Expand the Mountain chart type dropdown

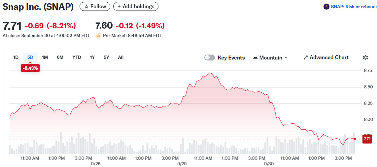pos(286,58)
